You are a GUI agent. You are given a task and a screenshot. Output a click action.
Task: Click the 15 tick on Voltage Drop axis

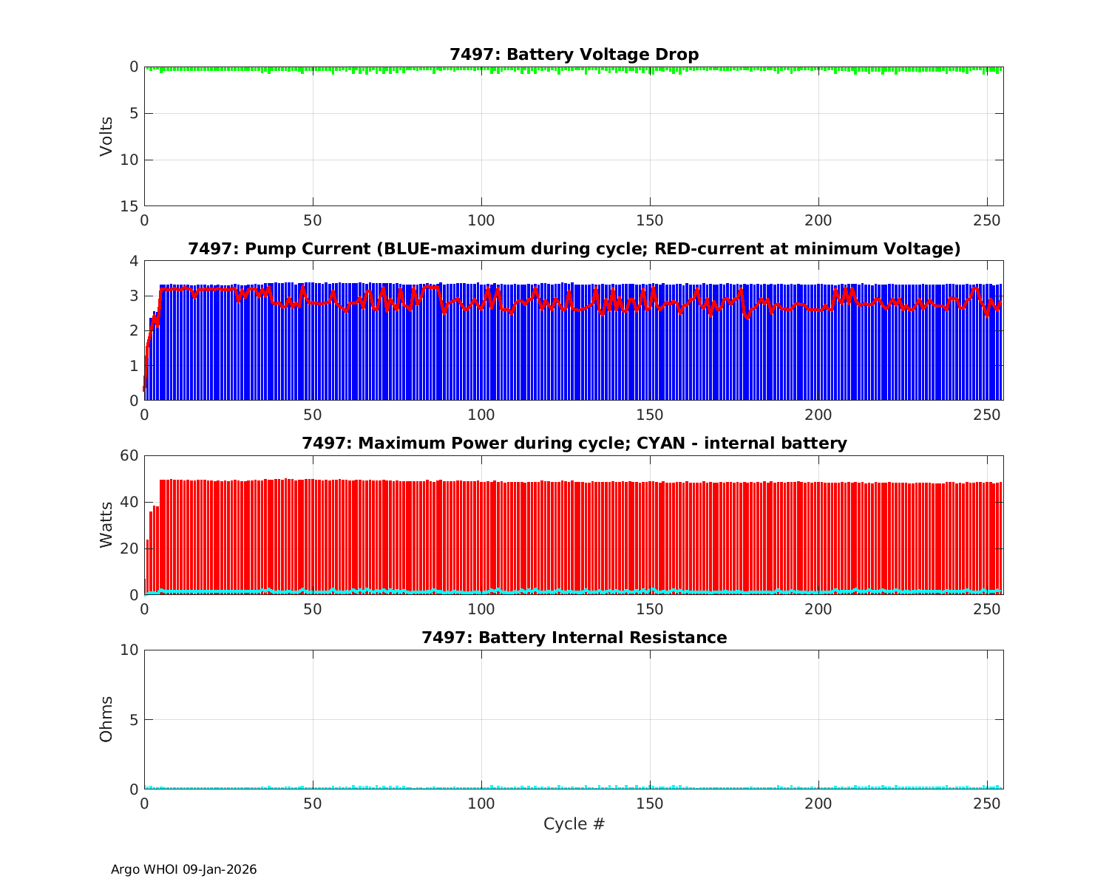(130, 206)
